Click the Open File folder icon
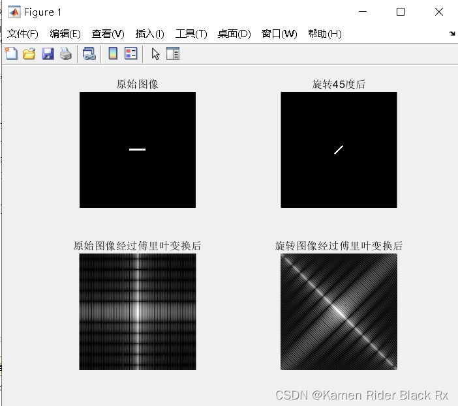Image resolution: width=458 pixels, height=406 pixels. 29,54
